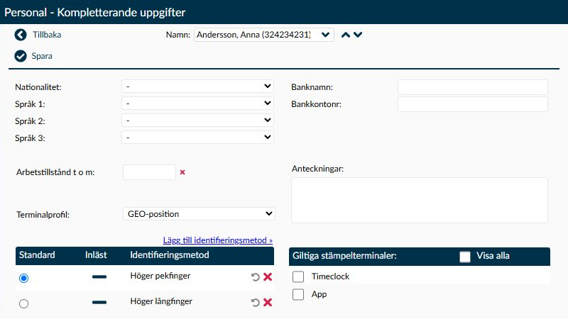Image resolution: width=568 pixels, height=319 pixels.
Task: Click the Arbetstillstånd t o m date field
Action: pyautogui.click(x=149, y=172)
